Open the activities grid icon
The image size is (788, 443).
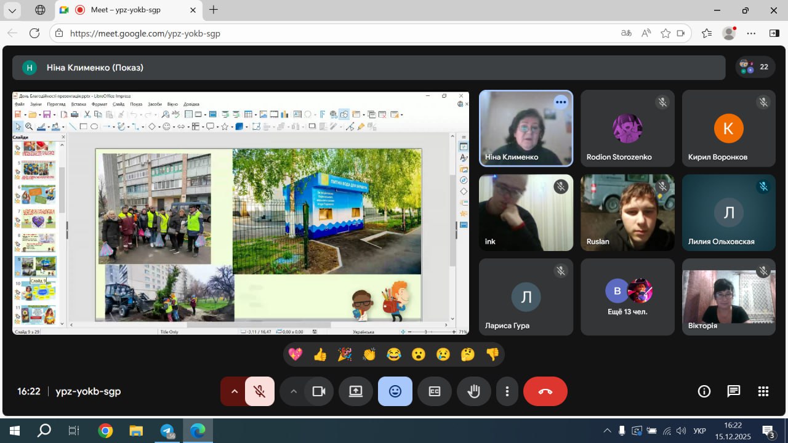[763, 391]
